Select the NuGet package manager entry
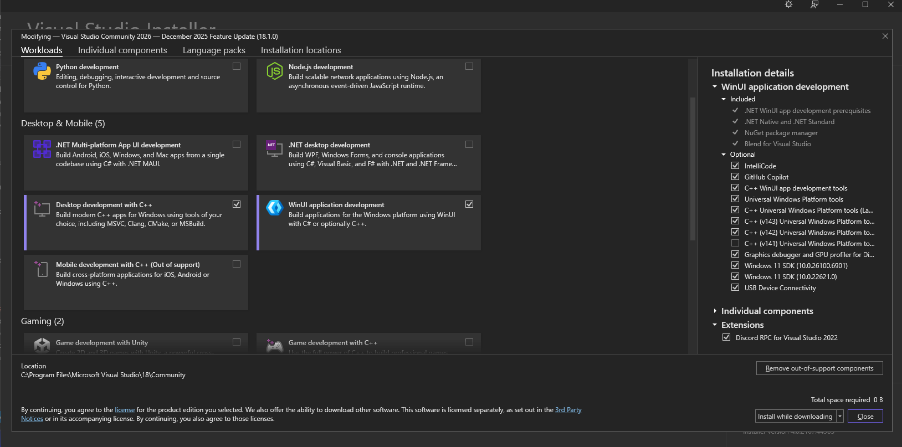The width and height of the screenshot is (902, 447). tap(781, 133)
